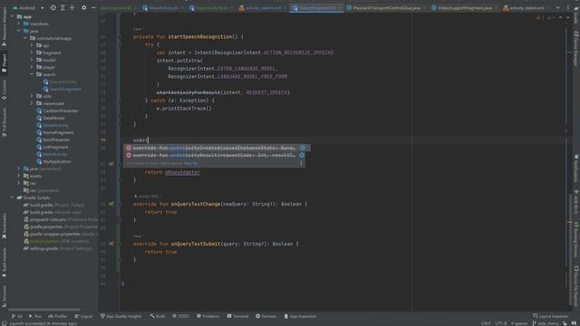Switch to the activity_detail.xml tab

pos(526,8)
